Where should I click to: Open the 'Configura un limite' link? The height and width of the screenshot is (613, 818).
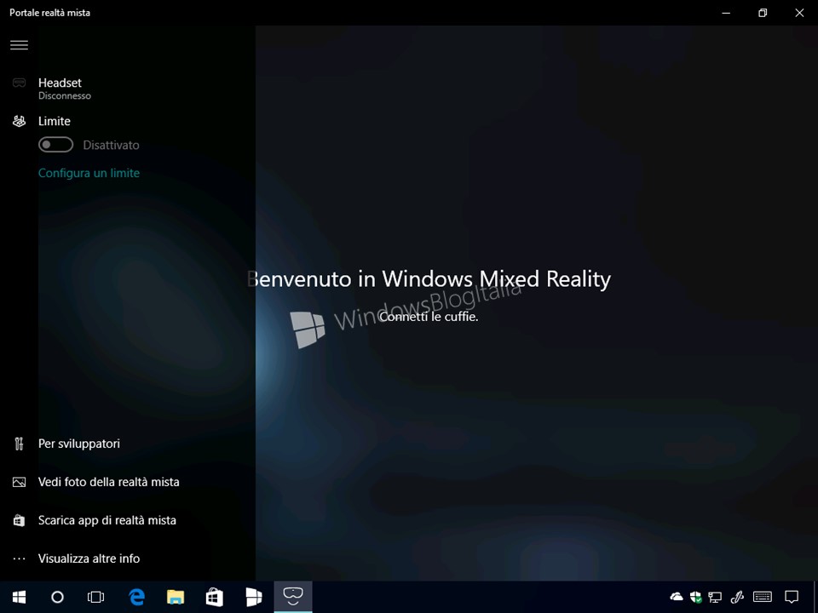point(89,173)
